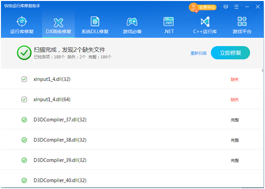Viewport: 265px width, 189px height.
Task: Switch to the 运行库修复 tab label
Action: (22, 32)
